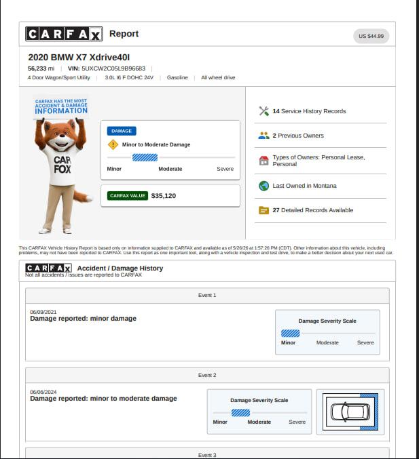Click the 'Last Owned in Montana' text
The width and height of the screenshot is (419, 459).
pyautogui.click(x=304, y=186)
